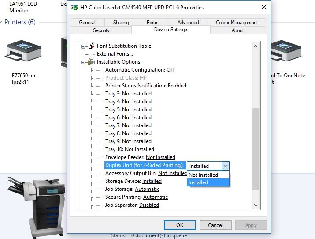Open the General tab
Screen dimensions: 315x239
(87, 23)
